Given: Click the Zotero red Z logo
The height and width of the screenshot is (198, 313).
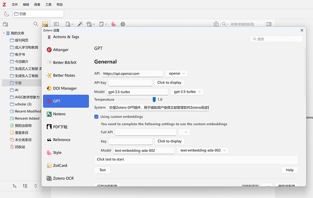Looking at the screenshot, I should 4,5.
